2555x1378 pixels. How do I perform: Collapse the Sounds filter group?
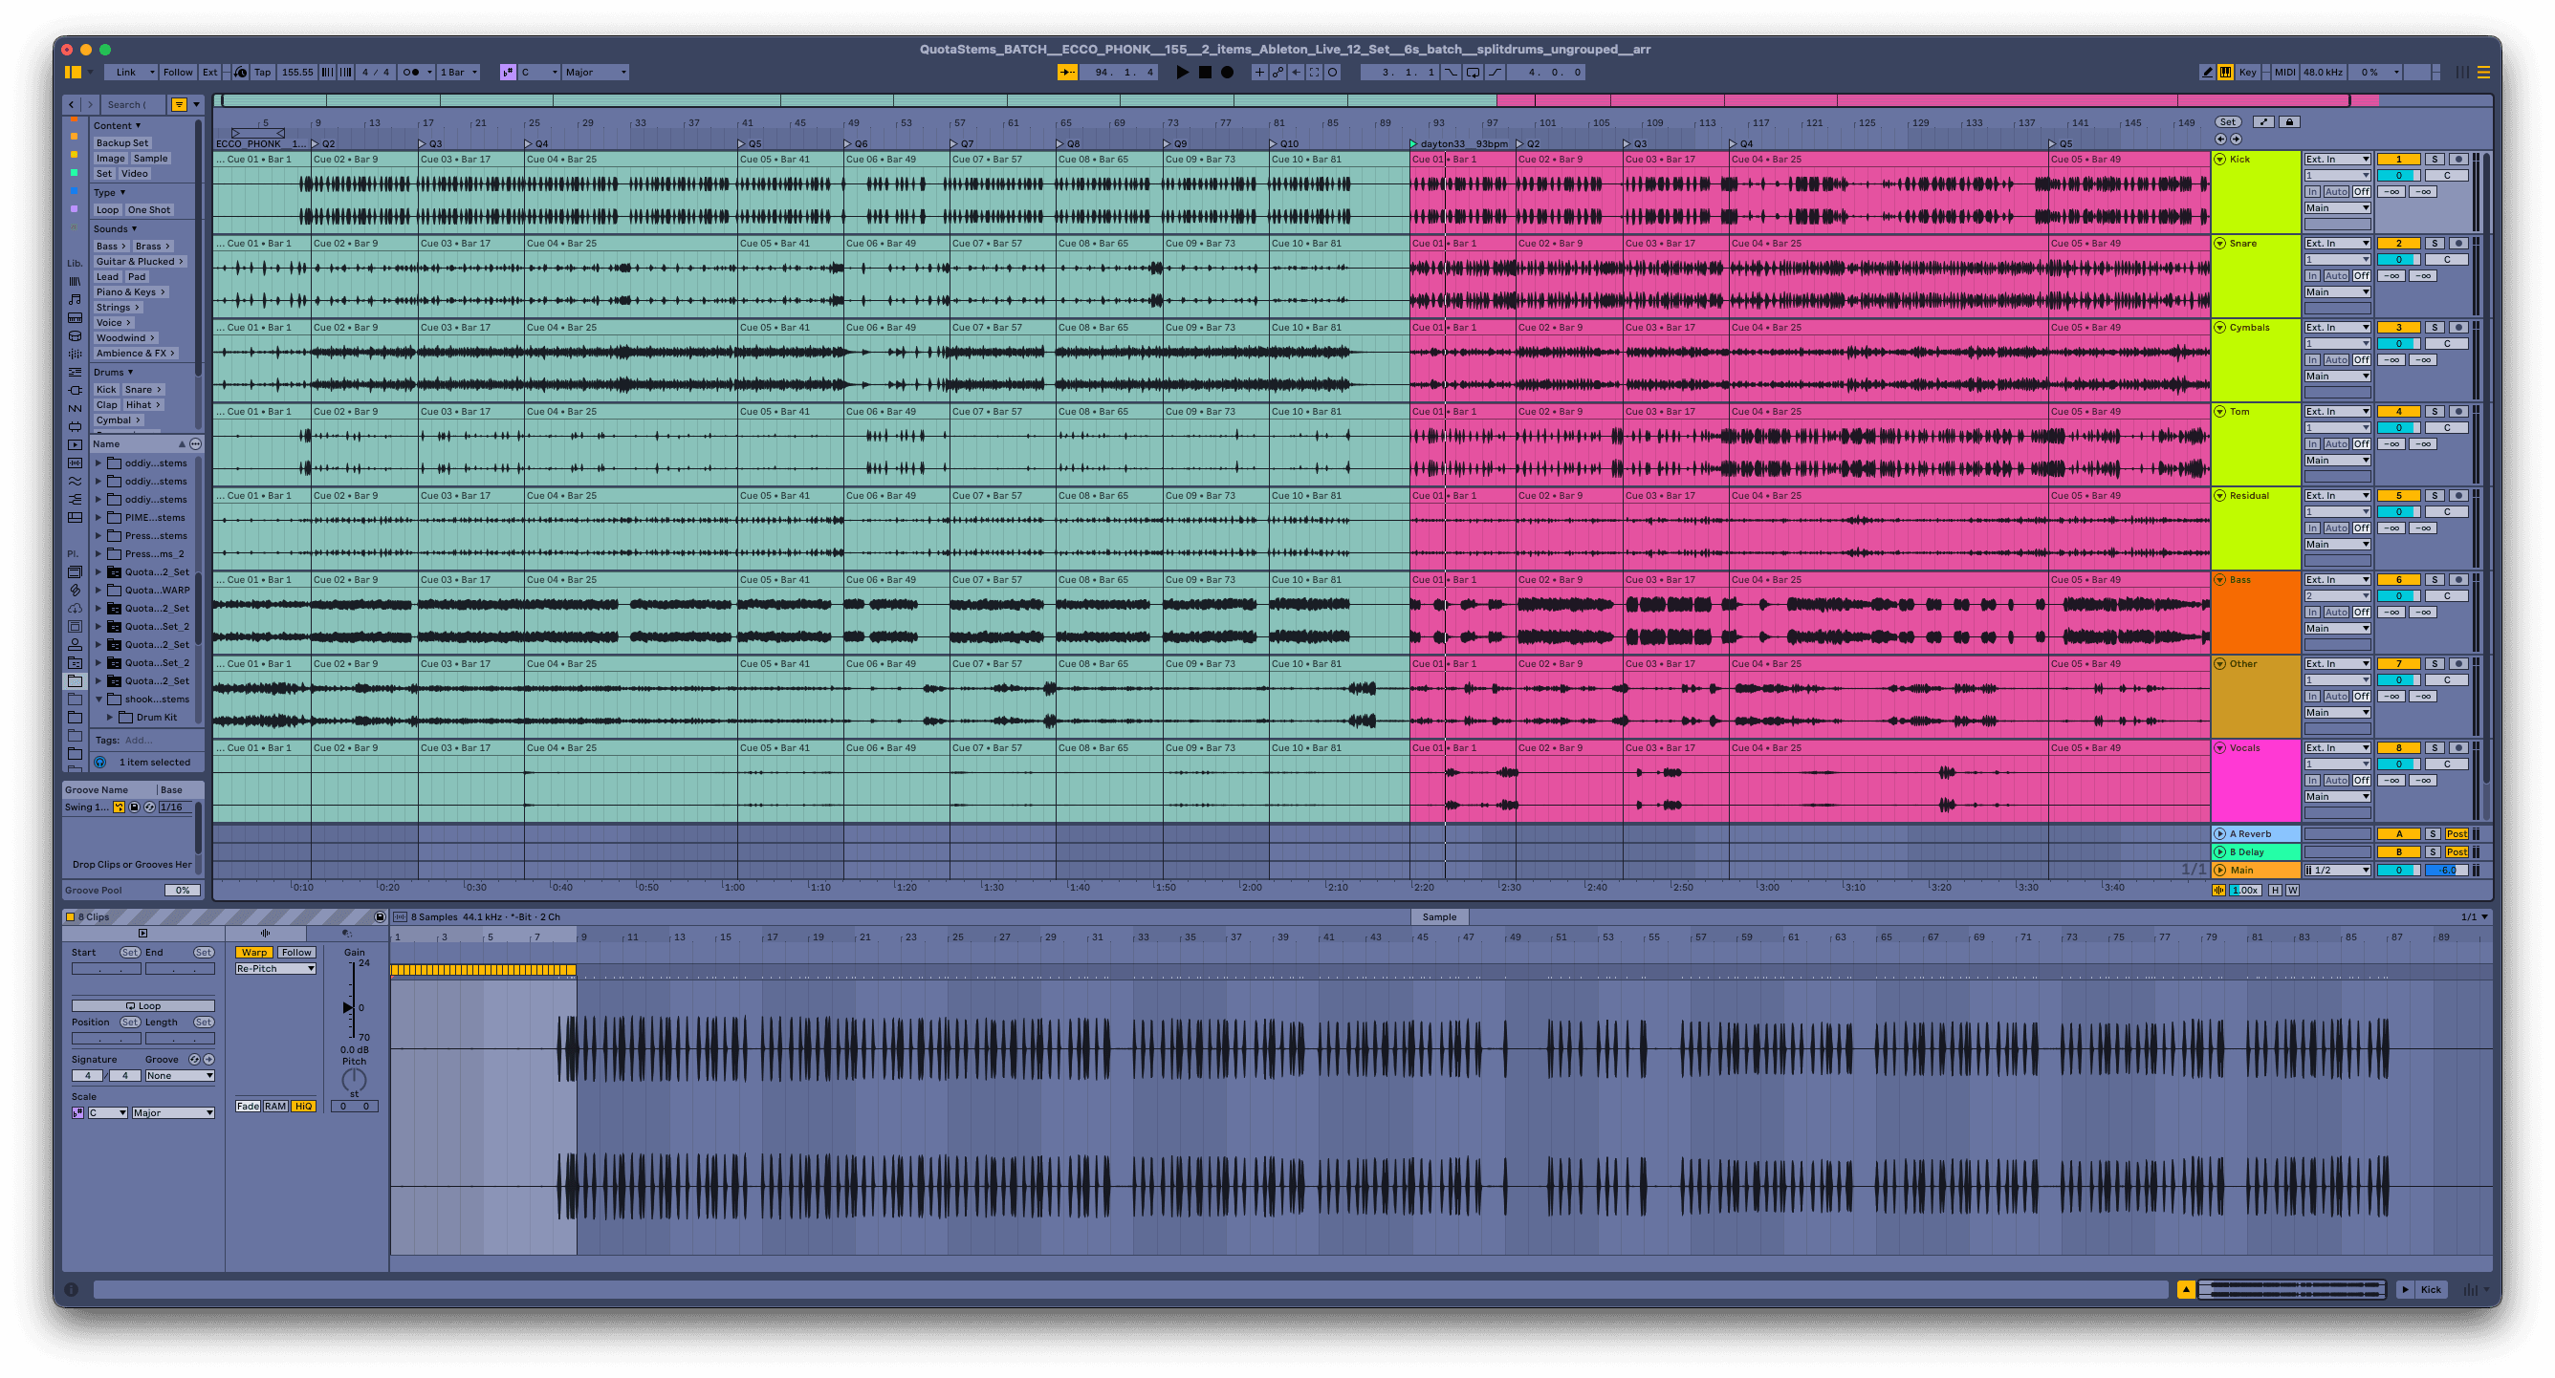click(x=116, y=229)
